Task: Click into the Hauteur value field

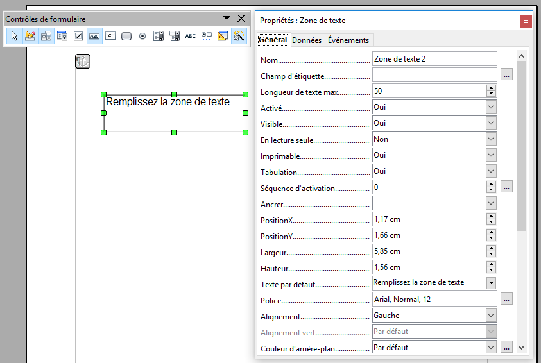Action: 429,267
